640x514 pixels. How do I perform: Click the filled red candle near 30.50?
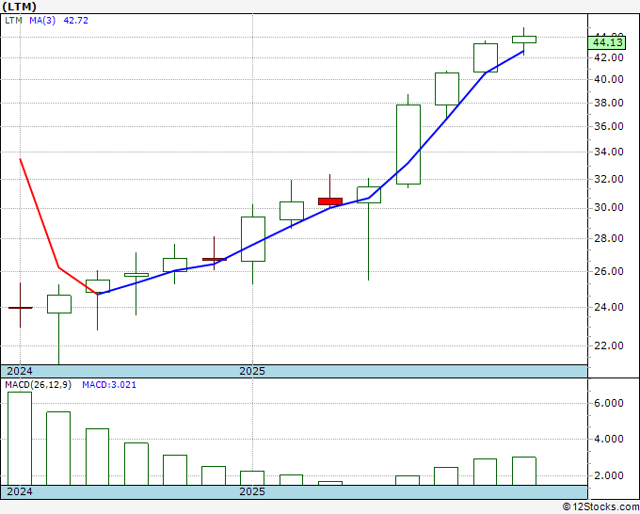(x=330, y=201)
